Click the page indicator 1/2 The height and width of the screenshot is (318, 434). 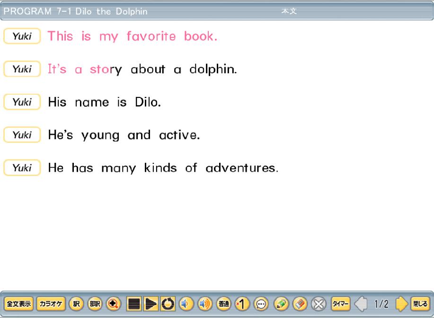coord(381,304)
